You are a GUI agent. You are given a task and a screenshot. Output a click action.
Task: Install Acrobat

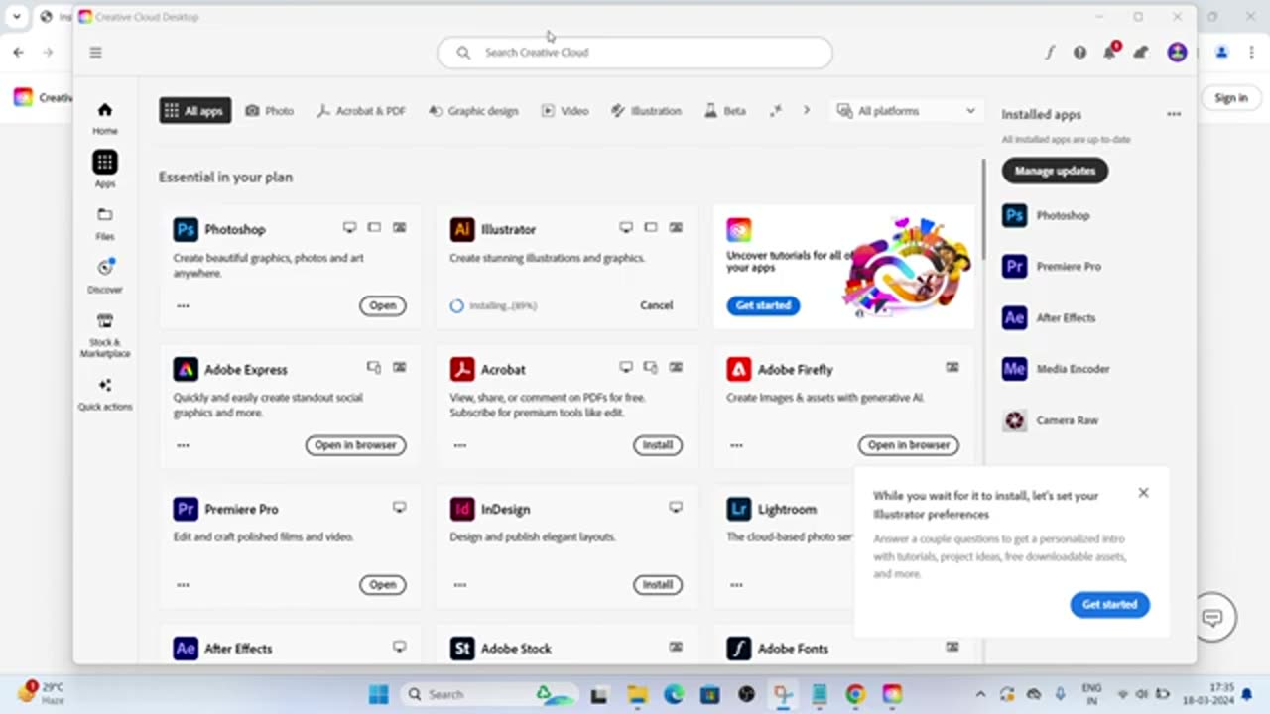658,445
